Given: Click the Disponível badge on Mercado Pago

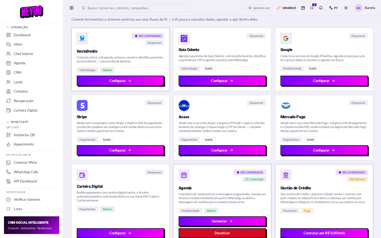Looking at the screenshot, I should pos(358,103).
